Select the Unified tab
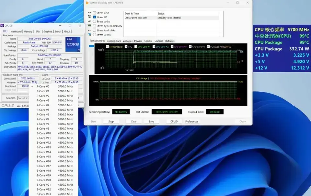 [x=158, y=41]
